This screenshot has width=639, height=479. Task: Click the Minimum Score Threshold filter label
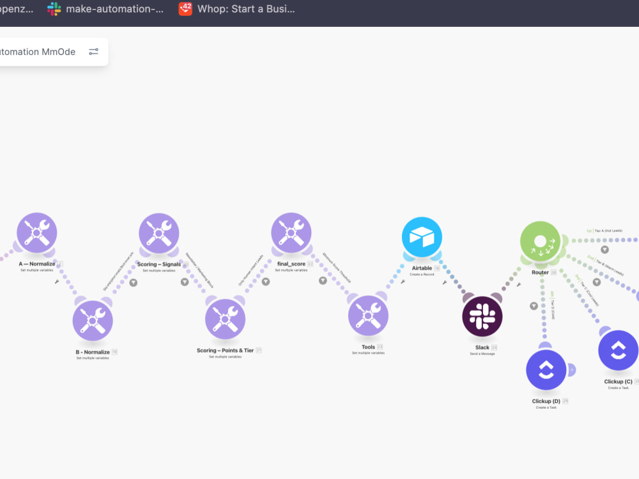[x=337, y=268]
